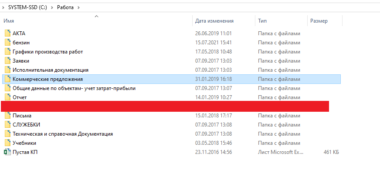The height and width of the screenshot is (180, 380).
Task: Sort by Размер column header
Action: [319, 21]
